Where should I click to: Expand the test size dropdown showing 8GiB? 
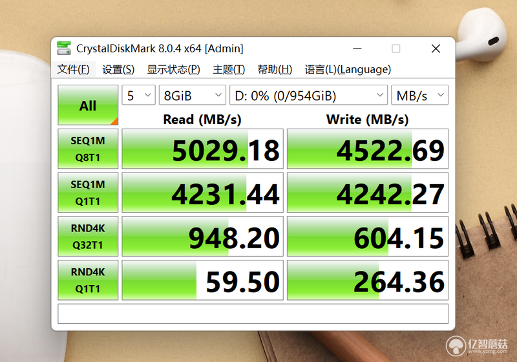(192, 95)
